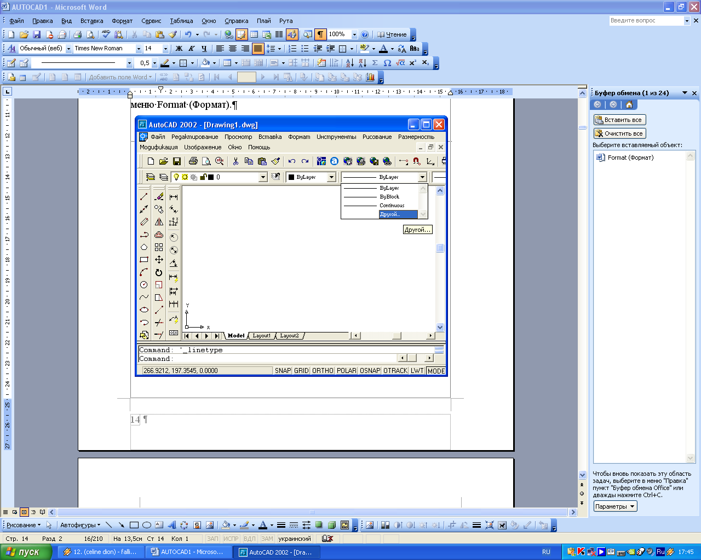This screenshot has width=701, height=560.
Task: Cut selection with the scissors icon
Action: 134,34
